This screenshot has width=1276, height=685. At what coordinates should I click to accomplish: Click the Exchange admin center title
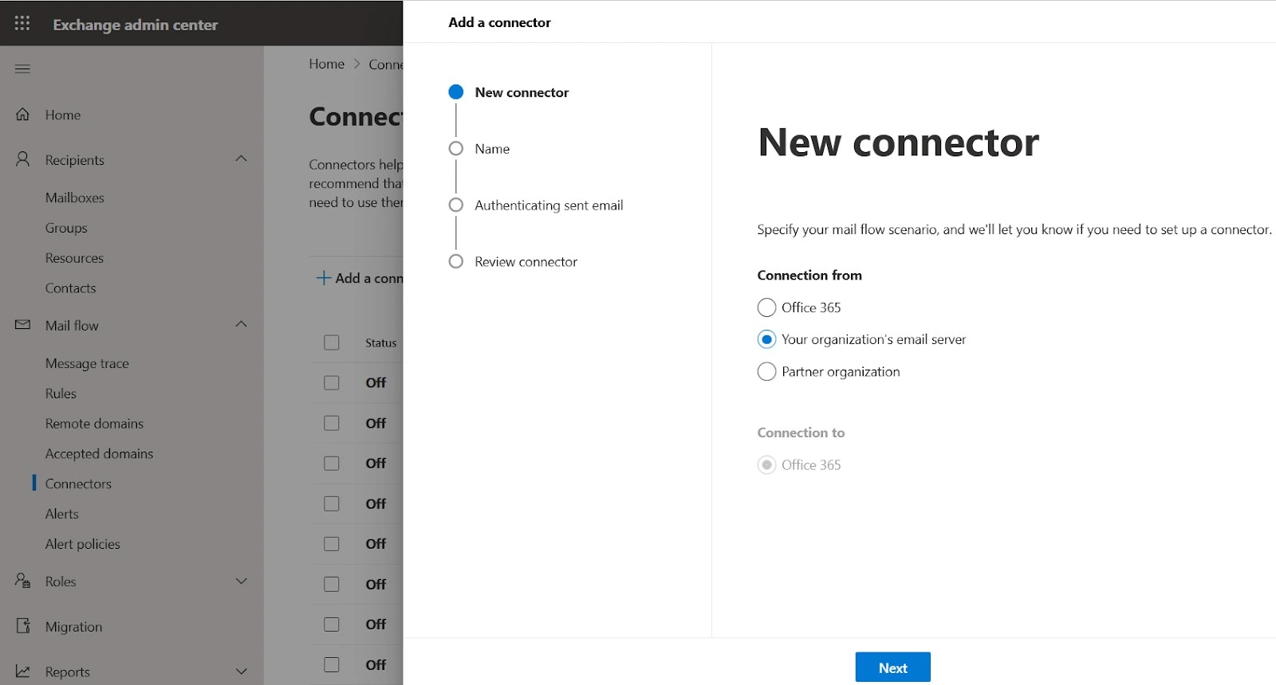point(135,25)
